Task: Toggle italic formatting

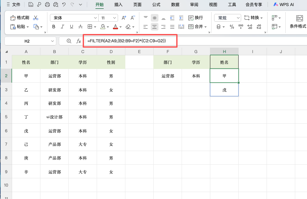Action: click(x=62, y=27)
